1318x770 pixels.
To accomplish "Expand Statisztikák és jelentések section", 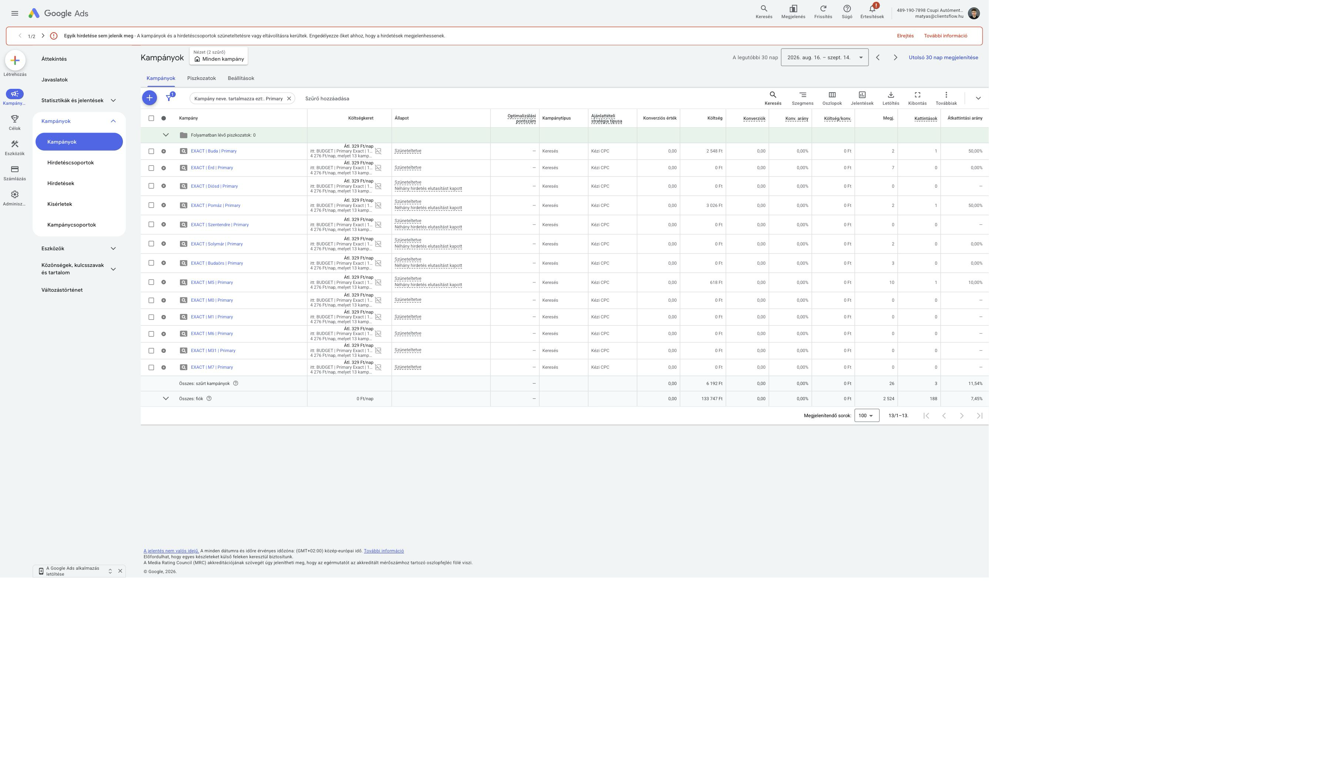I will (x=113, y=100).
